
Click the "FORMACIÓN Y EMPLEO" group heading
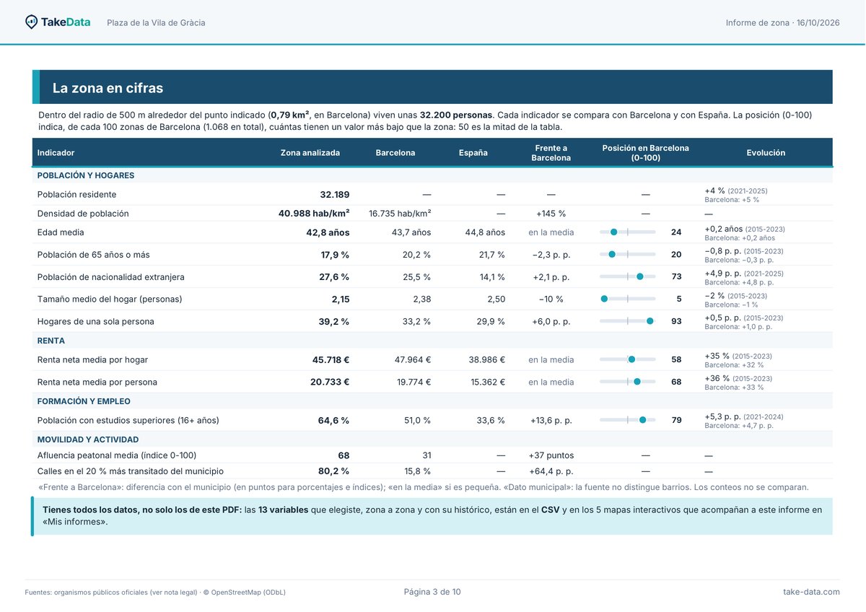(84, 401)
